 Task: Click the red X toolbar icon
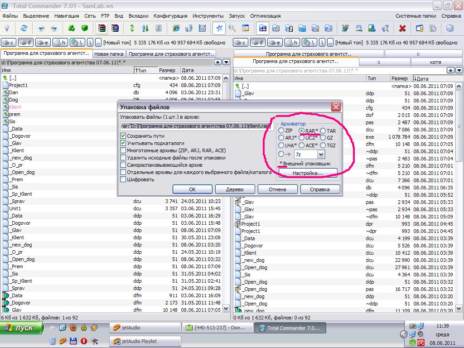point(402,29)
